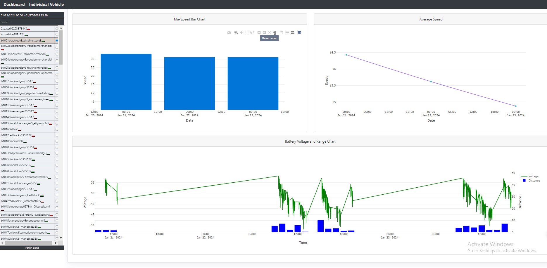Select radio button for b1007blackredgray35517

(x=57, y=81)
